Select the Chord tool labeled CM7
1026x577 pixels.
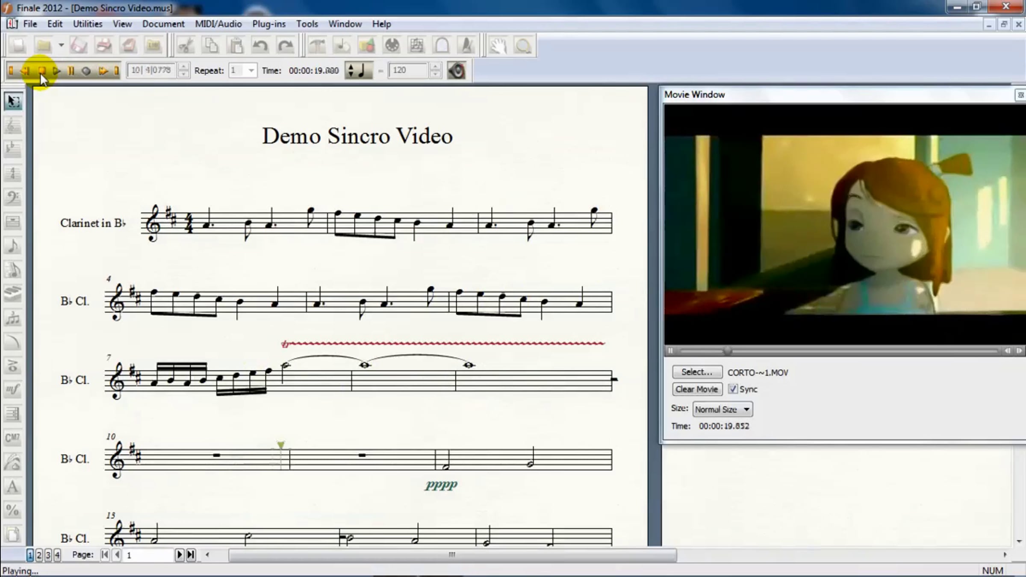click(12, 438)
